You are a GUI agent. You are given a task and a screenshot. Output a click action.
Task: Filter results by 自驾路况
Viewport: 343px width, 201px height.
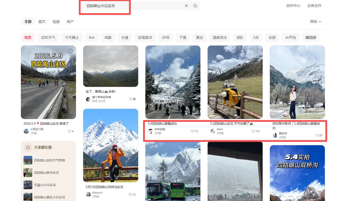145,37
